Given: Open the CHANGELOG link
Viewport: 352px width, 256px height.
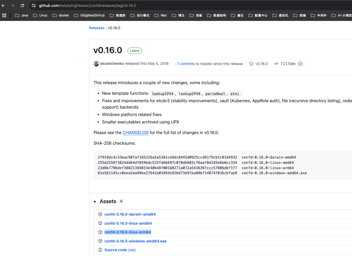Looking at the screenshot, I should [136, 133].
